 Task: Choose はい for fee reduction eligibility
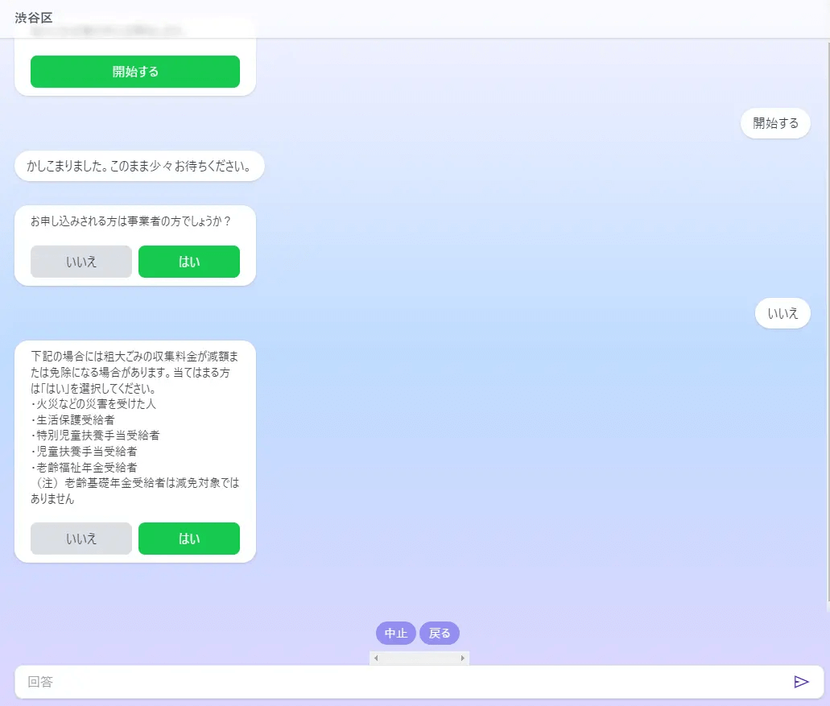click(x=189, y=539)
